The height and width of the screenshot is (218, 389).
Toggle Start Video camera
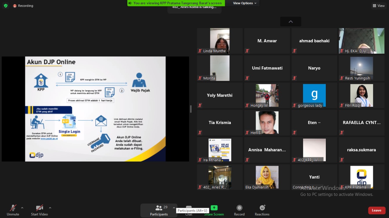pyautogui.click(x=40, y=210)
